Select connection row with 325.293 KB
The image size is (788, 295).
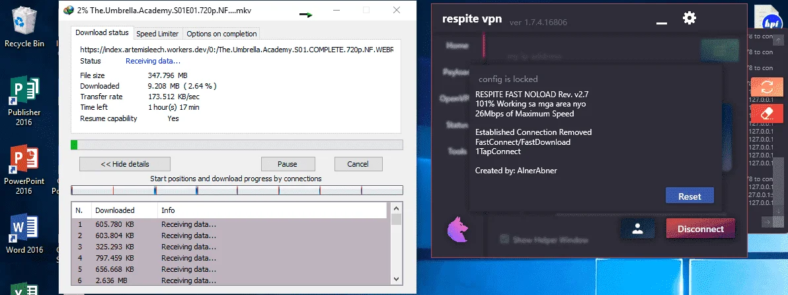click(231, 247)
